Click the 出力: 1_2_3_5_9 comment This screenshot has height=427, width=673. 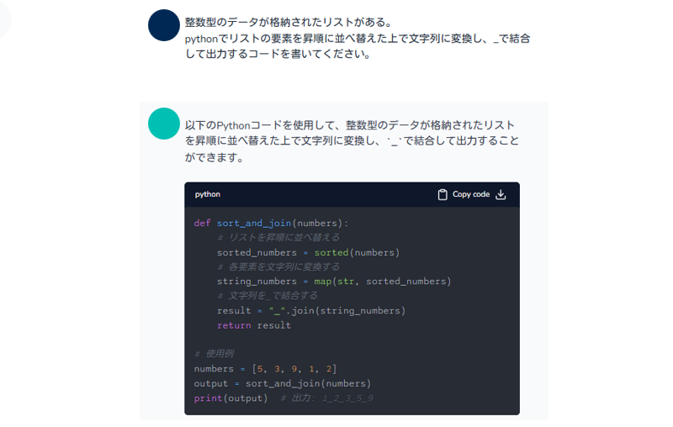pos(327,398)
